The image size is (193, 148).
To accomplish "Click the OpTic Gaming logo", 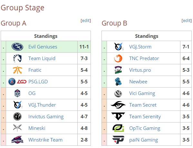I will [x=118, y=128].
